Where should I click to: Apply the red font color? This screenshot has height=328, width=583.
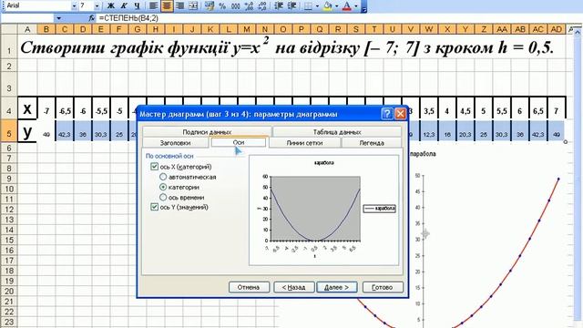coord(347,6)
